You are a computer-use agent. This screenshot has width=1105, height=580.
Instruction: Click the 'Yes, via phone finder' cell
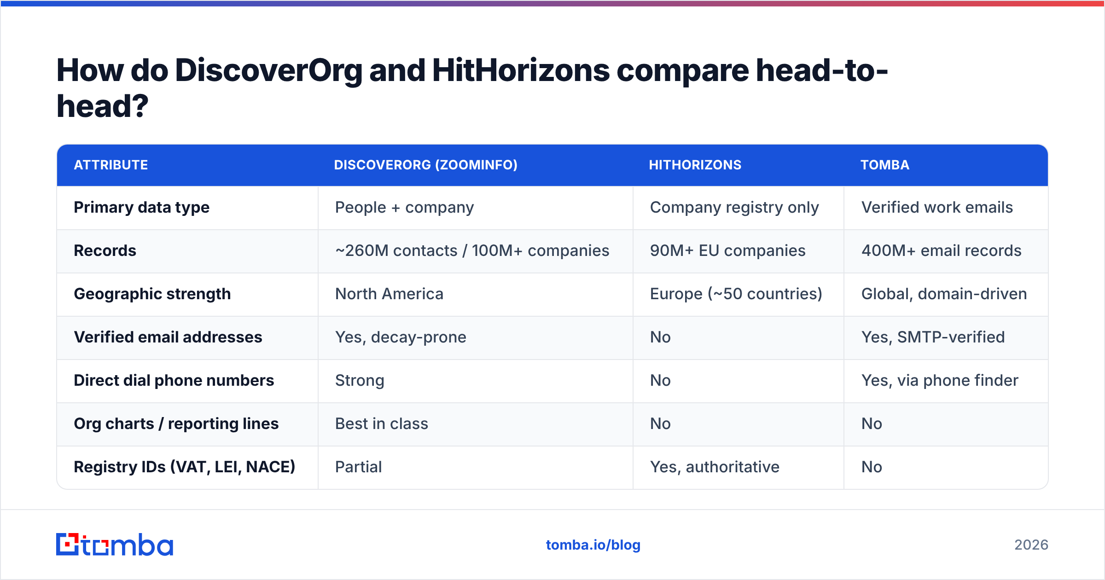pyautogui.click(x=940, y=381)
